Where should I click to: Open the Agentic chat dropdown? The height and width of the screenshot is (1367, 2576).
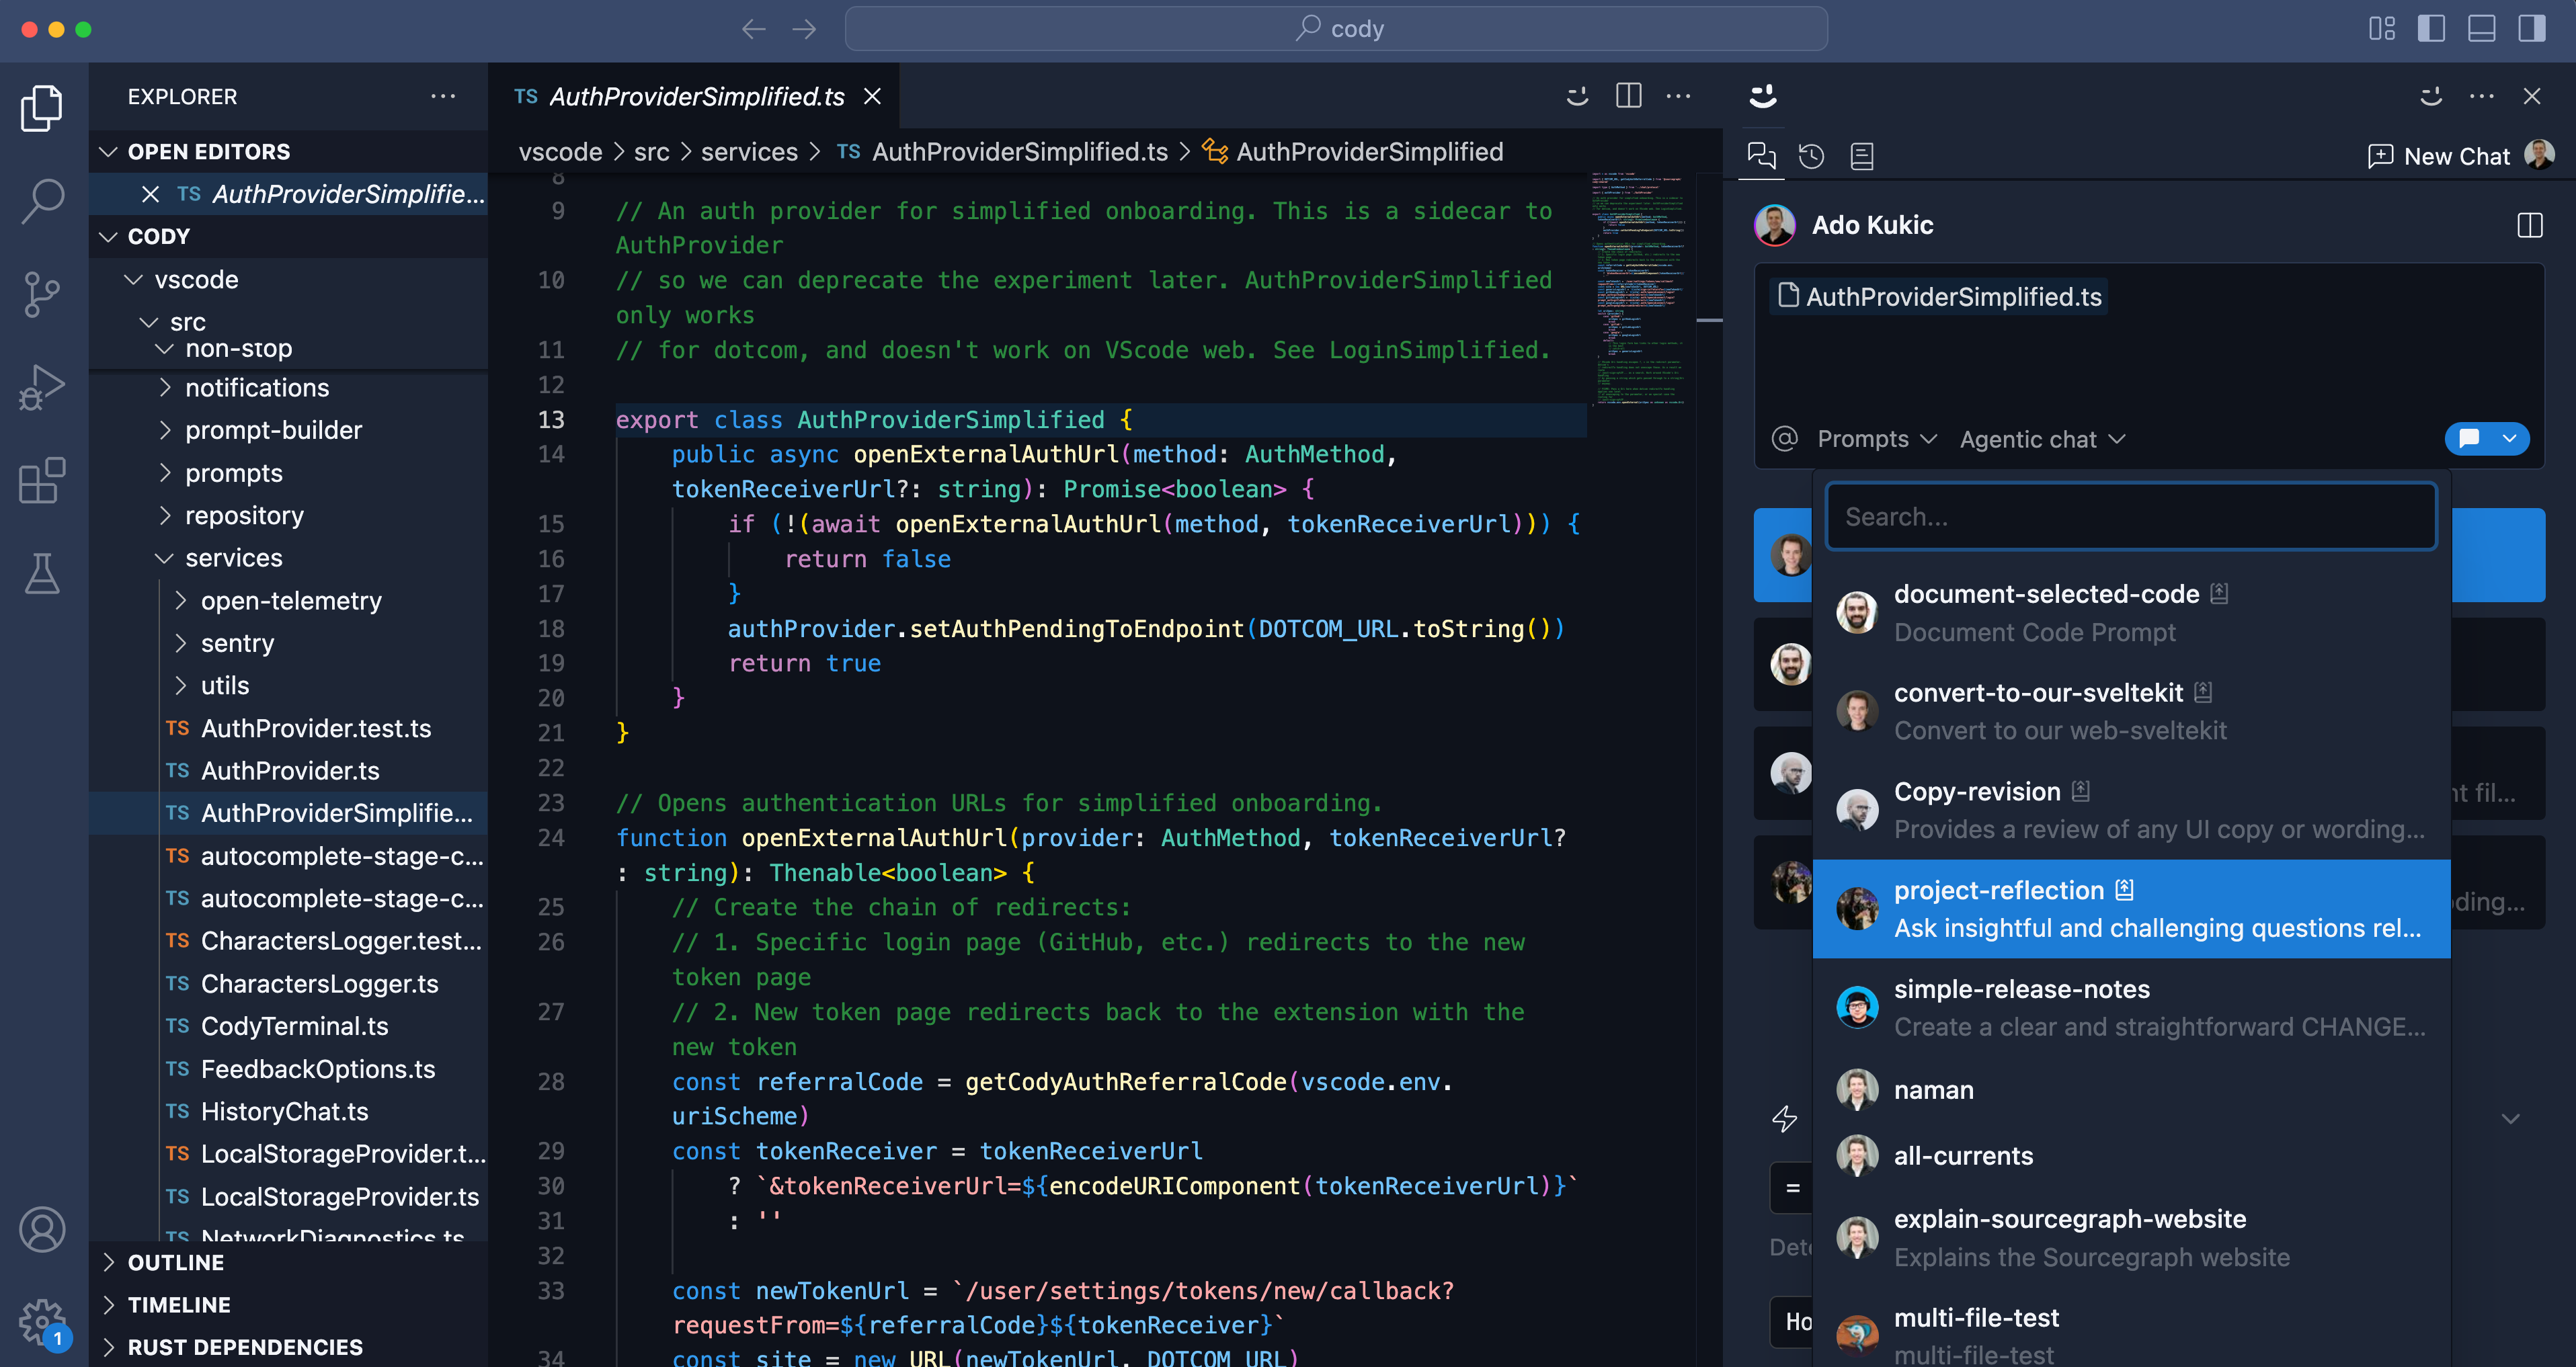pyautogui.click(x=2041, y=438)
